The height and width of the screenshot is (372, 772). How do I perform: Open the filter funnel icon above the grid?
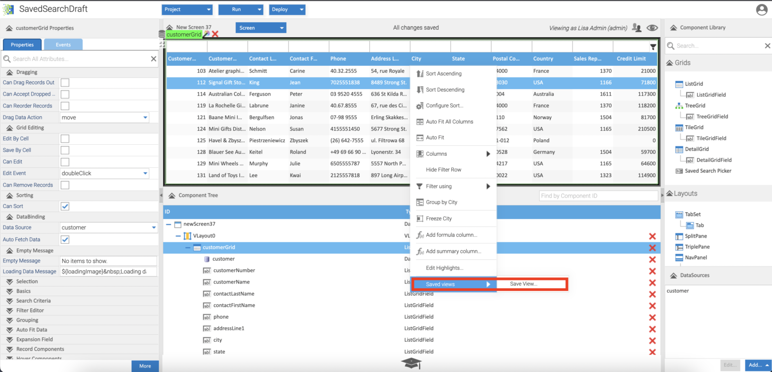[x=652, y=46]
